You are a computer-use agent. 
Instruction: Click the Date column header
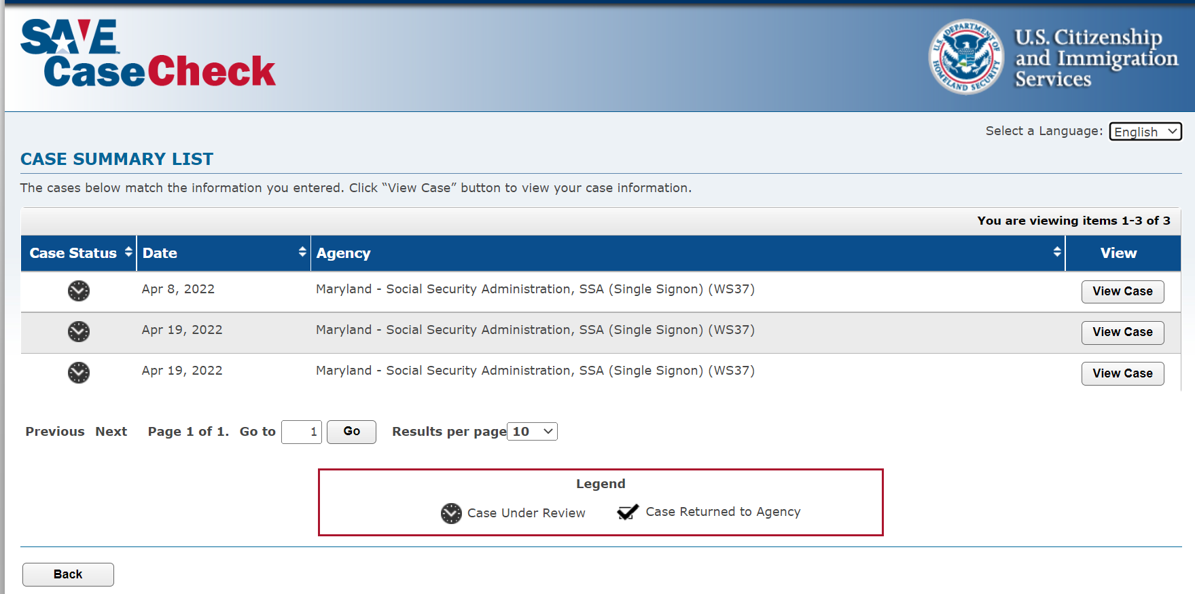click(160, 253)
